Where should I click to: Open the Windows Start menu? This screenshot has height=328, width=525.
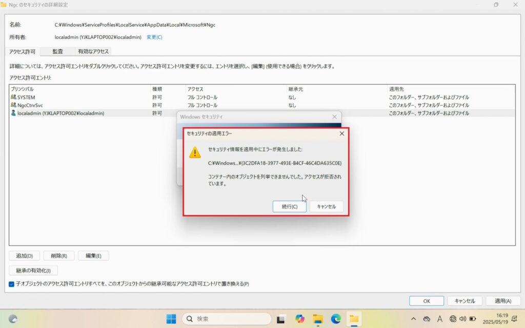pos(171,319)
